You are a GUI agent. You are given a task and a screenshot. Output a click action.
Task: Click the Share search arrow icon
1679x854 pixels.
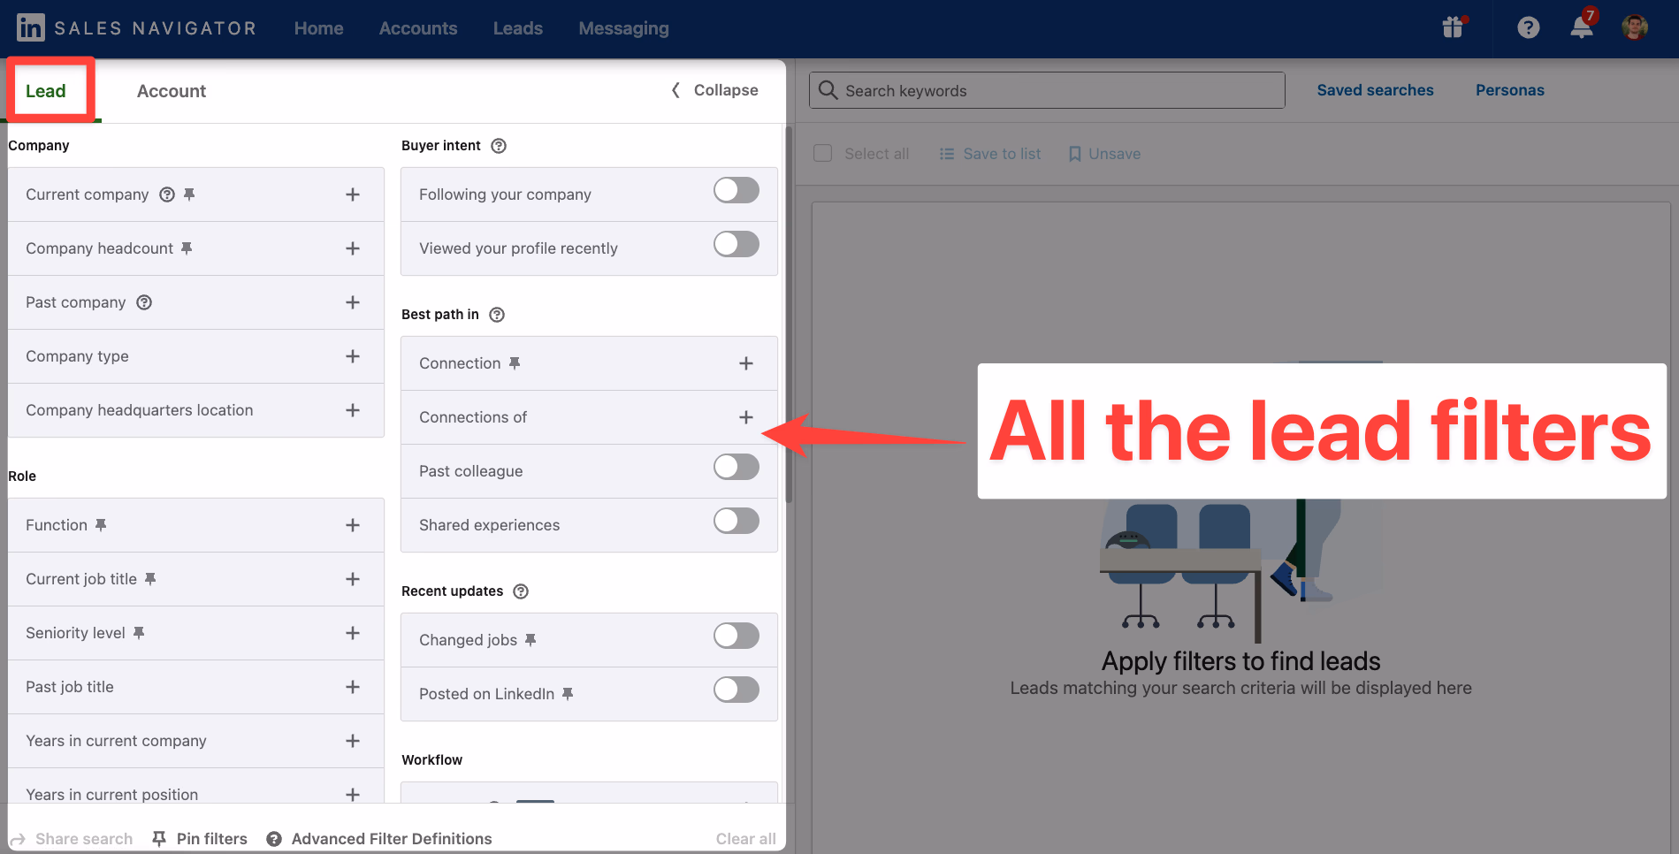coord(18,839)
